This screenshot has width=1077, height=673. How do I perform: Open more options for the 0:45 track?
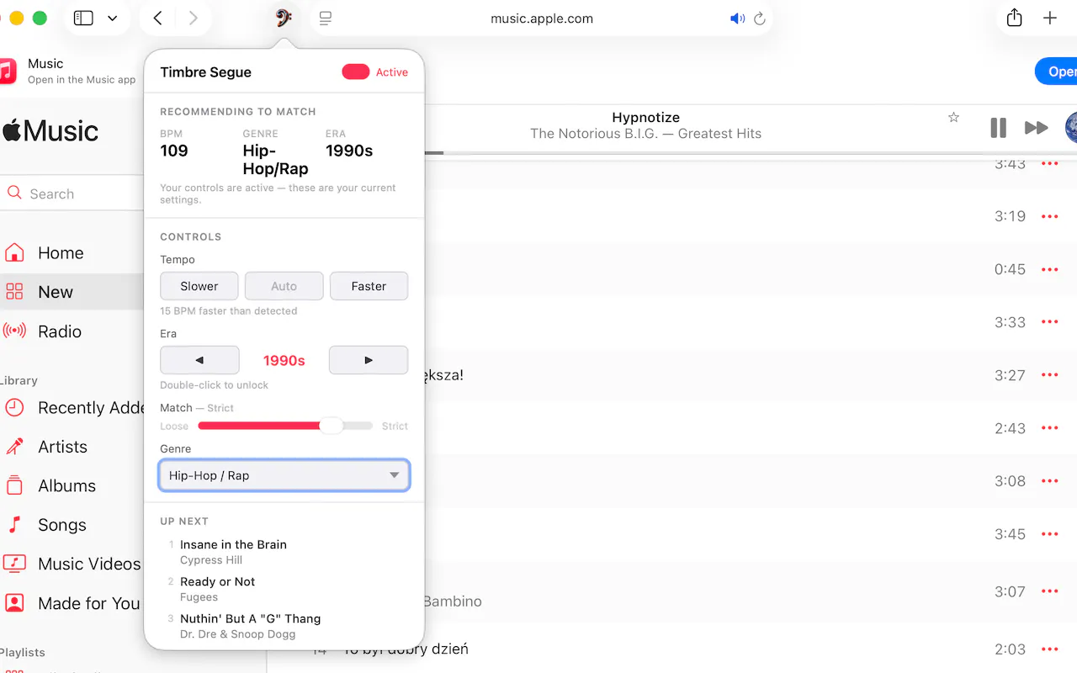(x=1049, y=269)
